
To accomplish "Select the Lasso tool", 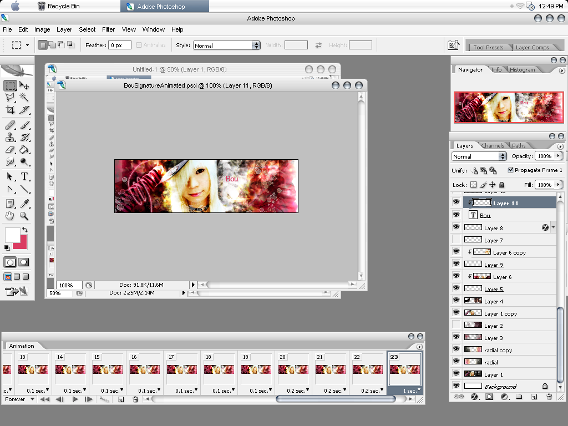I will (10, 98).
